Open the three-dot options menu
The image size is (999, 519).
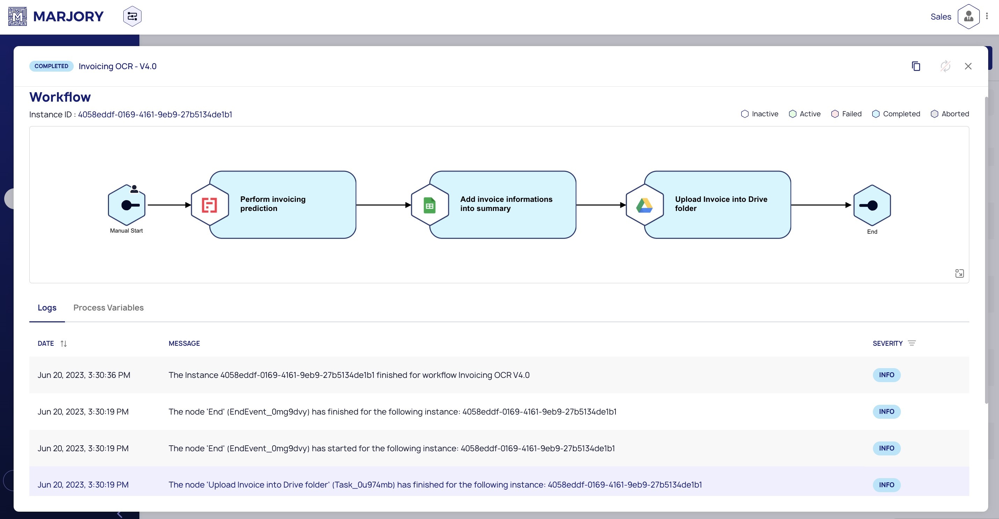point(986,16)
